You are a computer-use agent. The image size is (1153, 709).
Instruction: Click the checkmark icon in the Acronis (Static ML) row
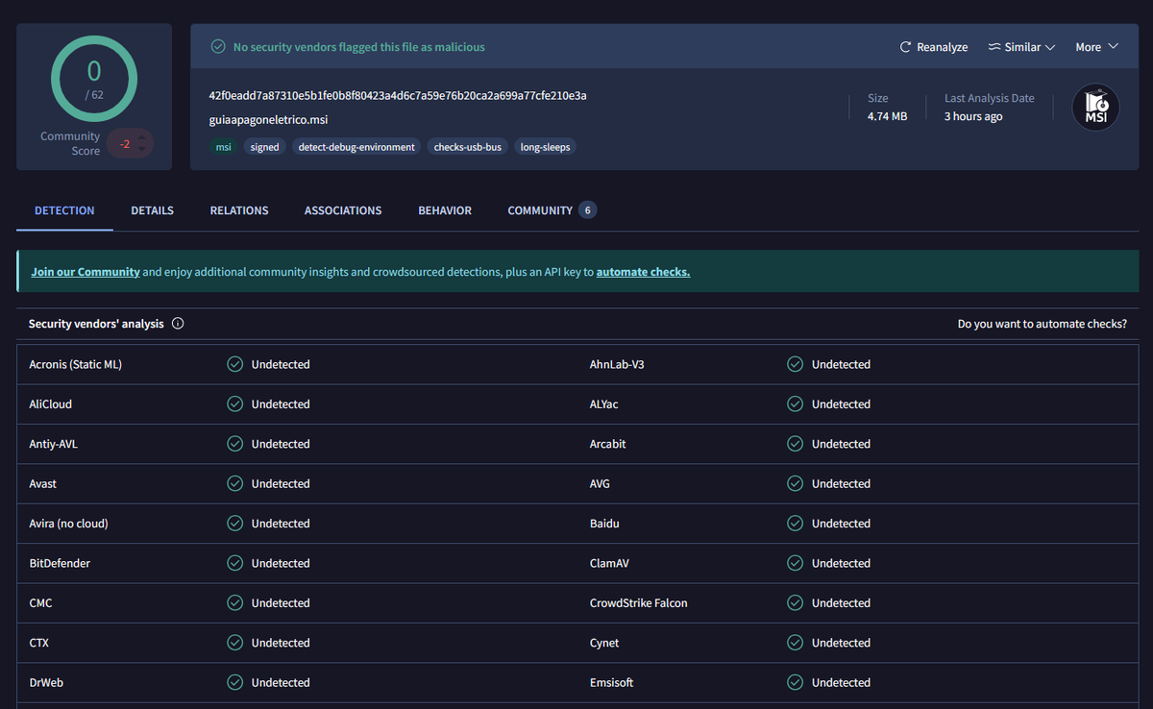coord(234,364)
